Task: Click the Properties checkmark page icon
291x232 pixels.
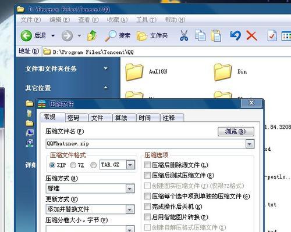Action: (272, 35)
